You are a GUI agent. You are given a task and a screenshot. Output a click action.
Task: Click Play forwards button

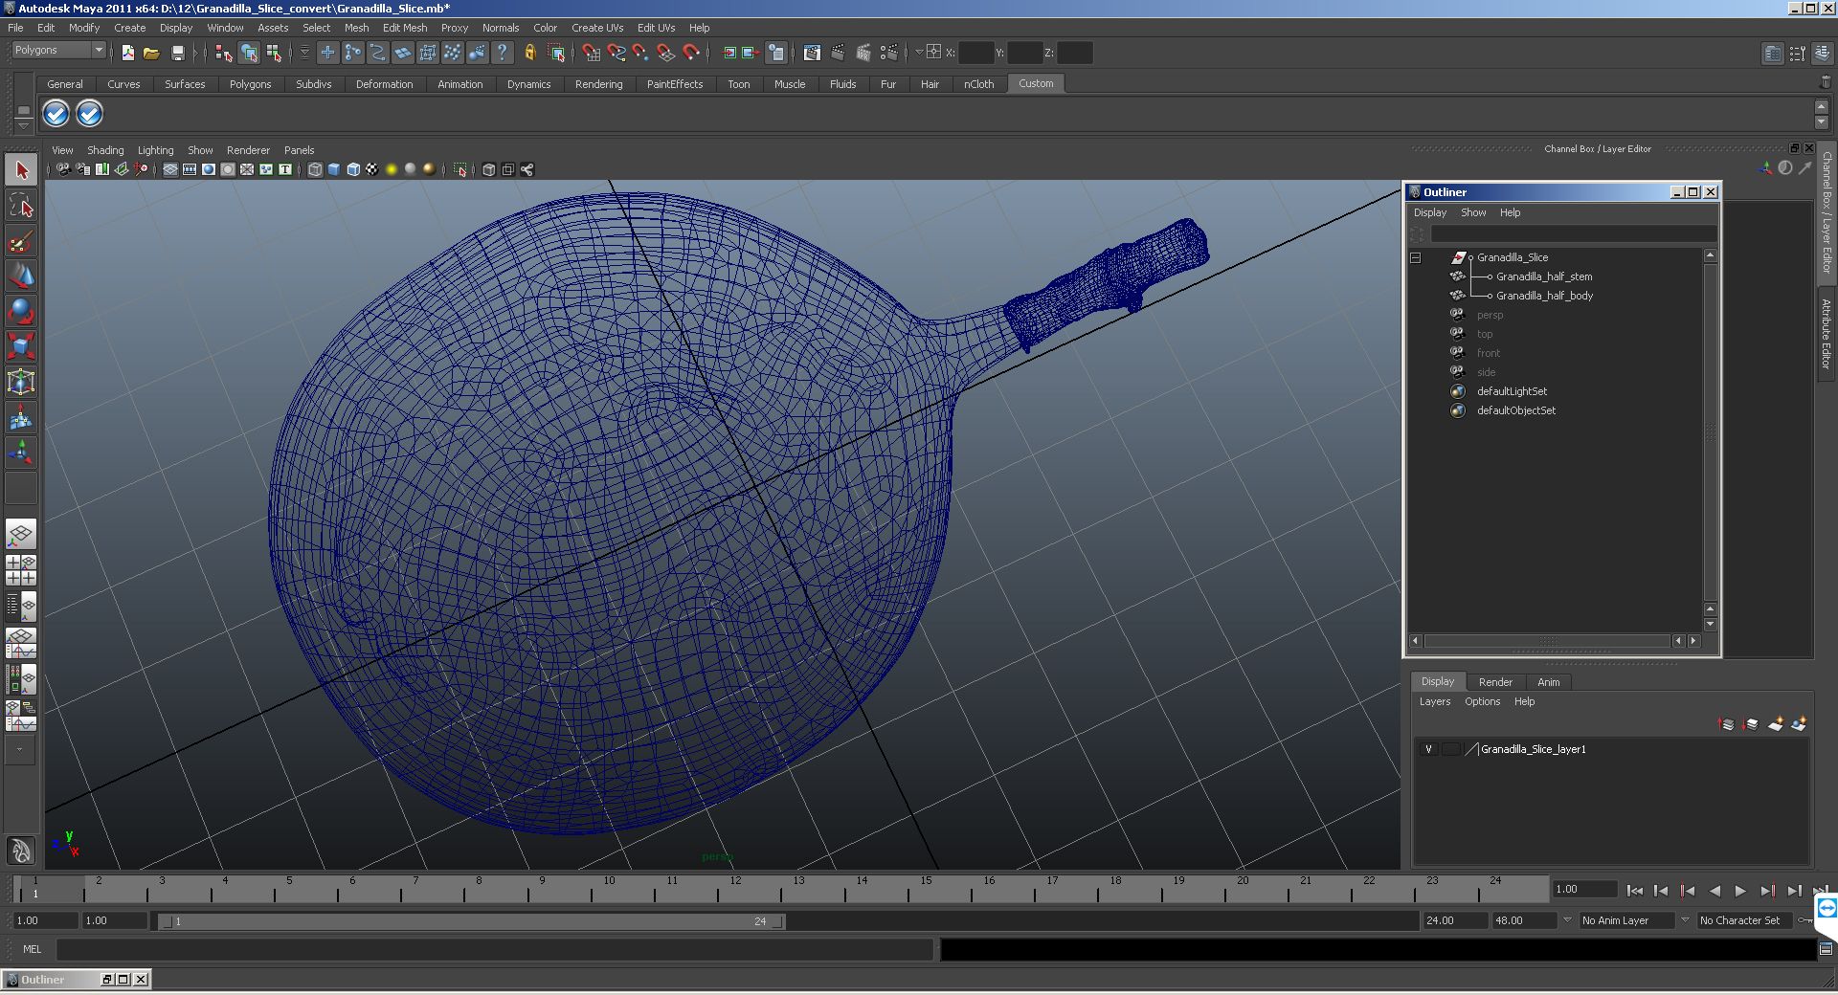click(1740, 891)
